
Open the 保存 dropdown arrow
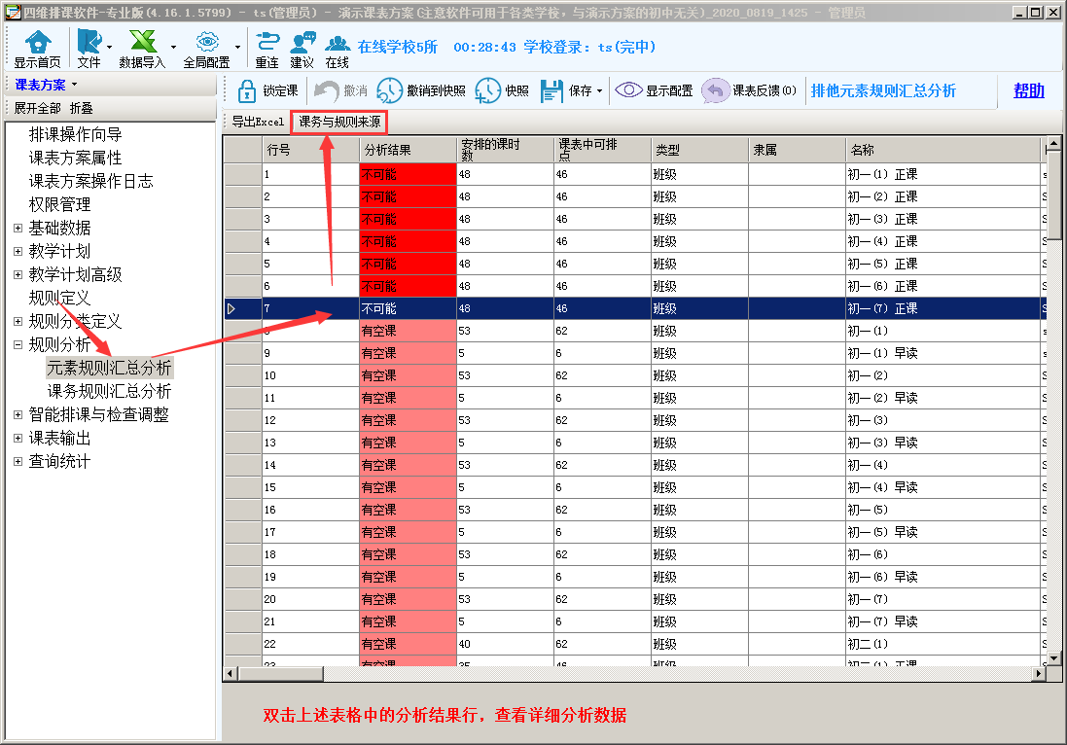click(x=599, y=91)
